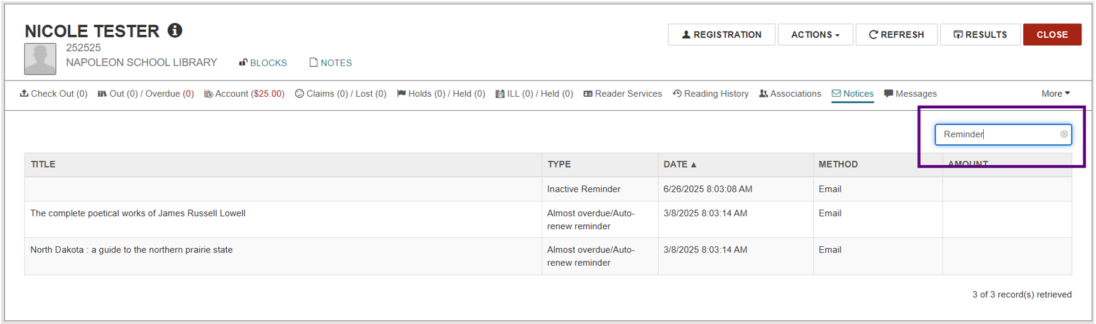Open the Messages tab

(x=910, y=94)
